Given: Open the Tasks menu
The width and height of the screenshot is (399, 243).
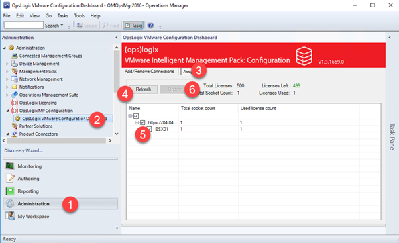Looking at the screenshot, I should click(62, 16).
